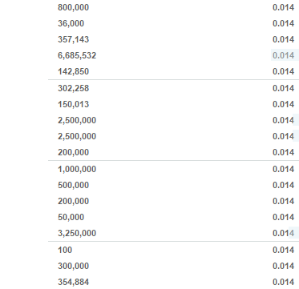Click the 1,000,000 volume entry
The height and width of the screenshot is (289, 299).
pos(77,169)
